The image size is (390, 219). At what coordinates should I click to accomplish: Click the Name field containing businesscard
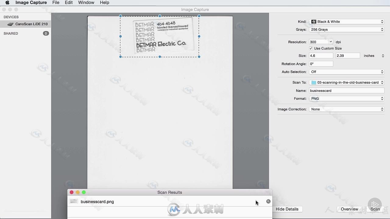(347, 91)
